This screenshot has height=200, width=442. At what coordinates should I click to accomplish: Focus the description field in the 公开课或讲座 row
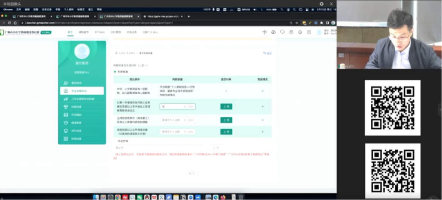(x=177, y=132)
